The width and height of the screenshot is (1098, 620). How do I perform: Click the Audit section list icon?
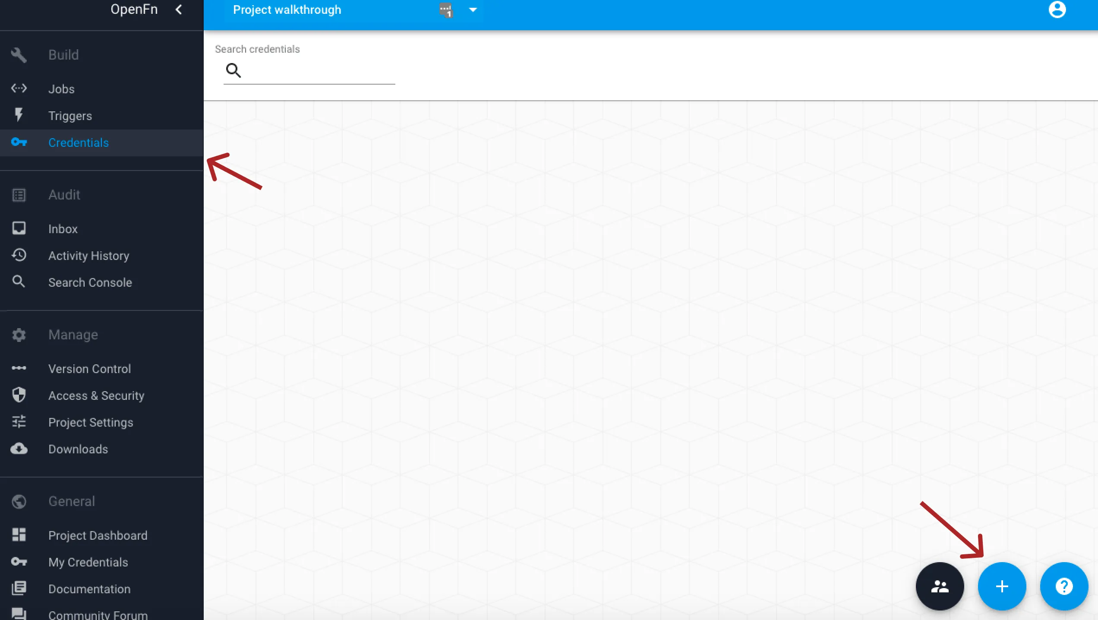19,195
